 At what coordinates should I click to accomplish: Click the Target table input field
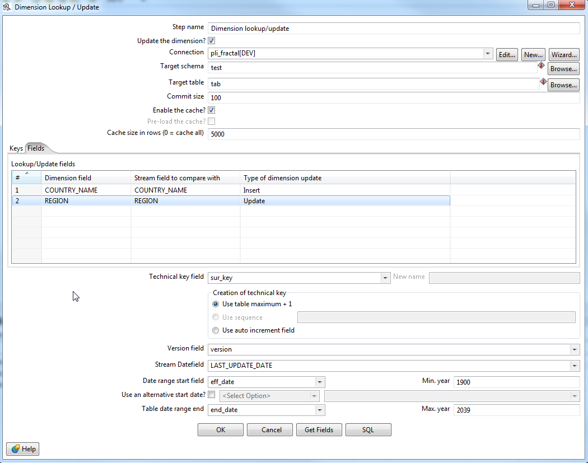[x=374, y=84]
